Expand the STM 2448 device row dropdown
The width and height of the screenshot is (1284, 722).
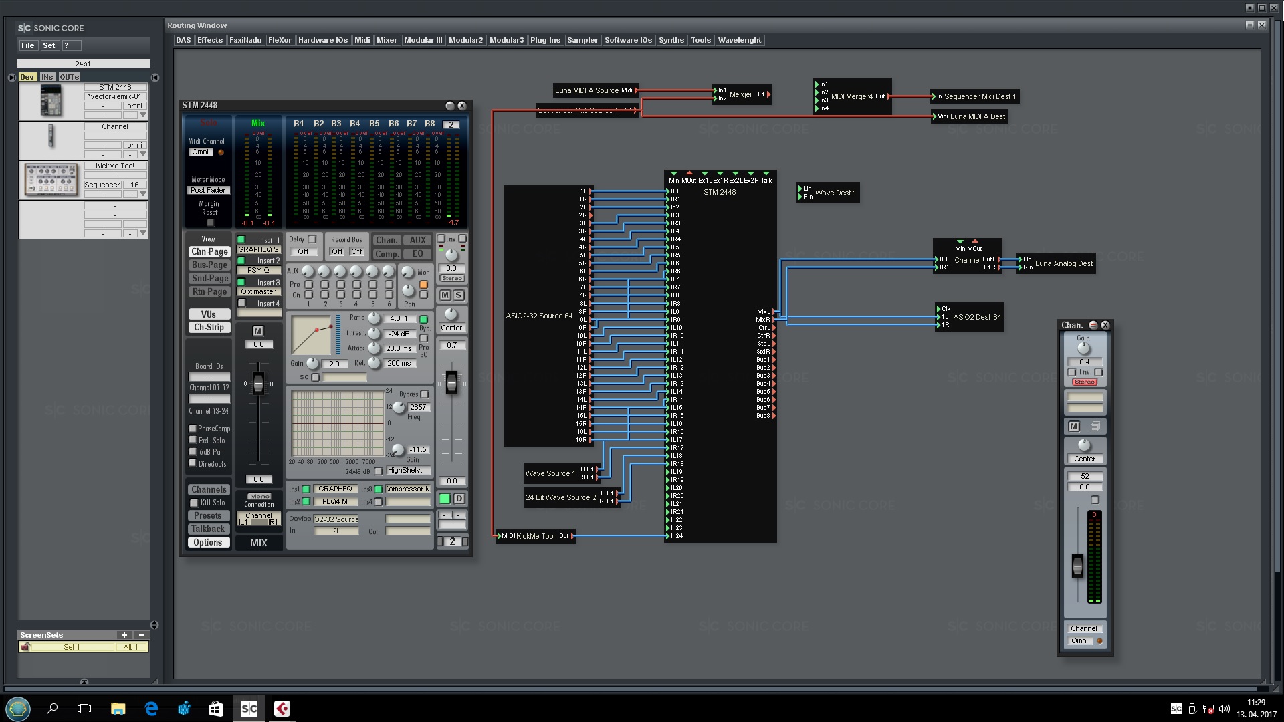142,115
